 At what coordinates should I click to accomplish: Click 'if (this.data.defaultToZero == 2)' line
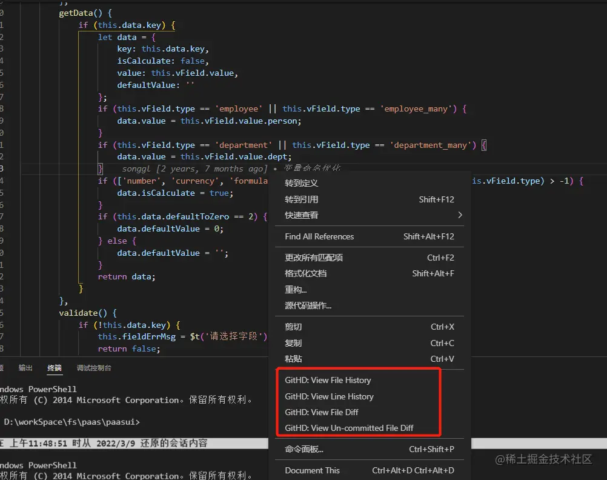click(182, 217)
